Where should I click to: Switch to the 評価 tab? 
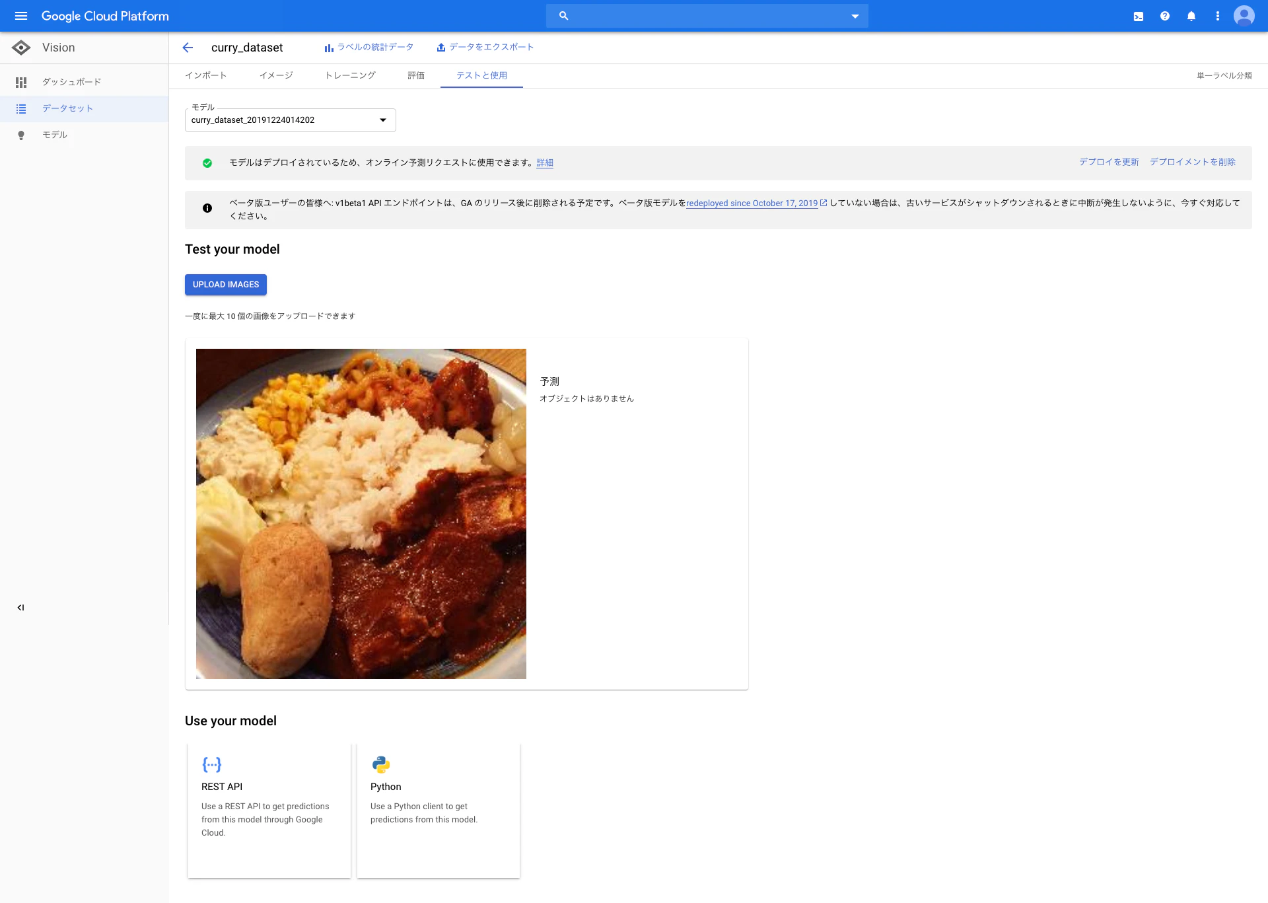click(x=416, y=75)
